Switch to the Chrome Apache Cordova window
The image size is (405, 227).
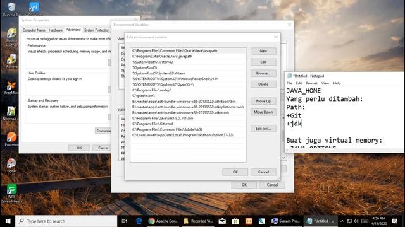click(x=163, y=221)
